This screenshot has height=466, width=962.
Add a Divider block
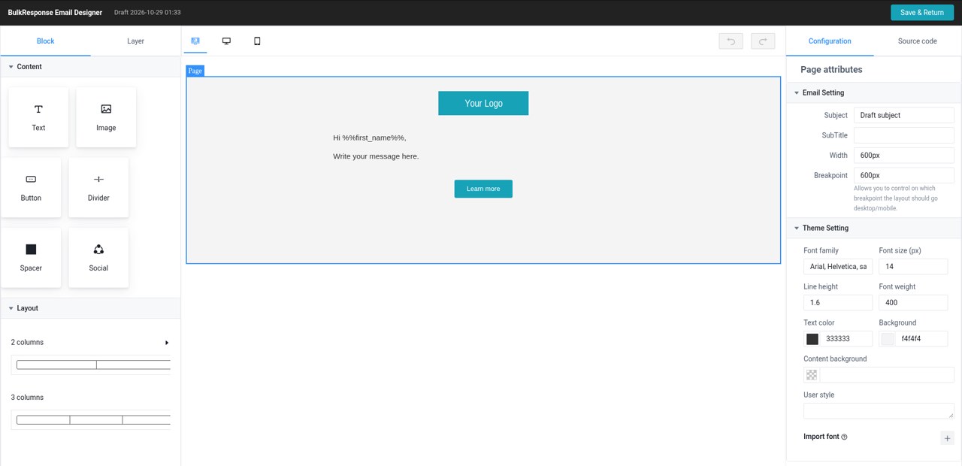(98, 187)
